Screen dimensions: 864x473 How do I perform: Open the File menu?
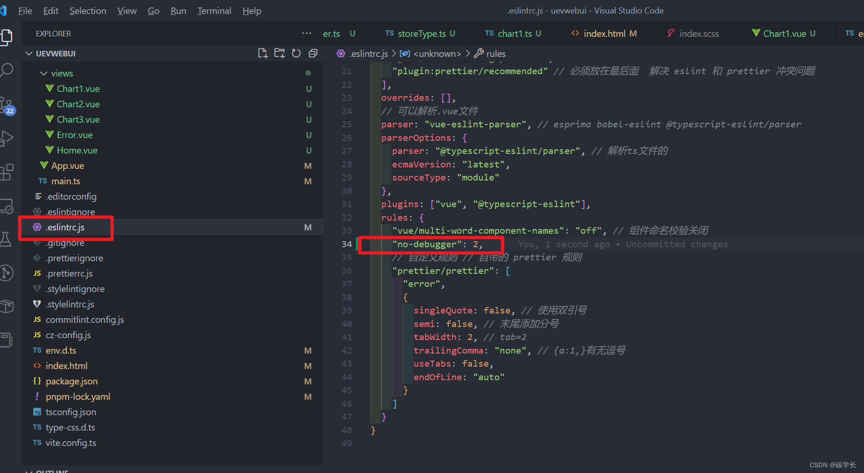pos(25,11)
